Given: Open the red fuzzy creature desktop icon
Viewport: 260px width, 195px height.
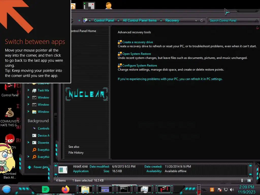Looking at the screenshot, I should tap(10, 139).
